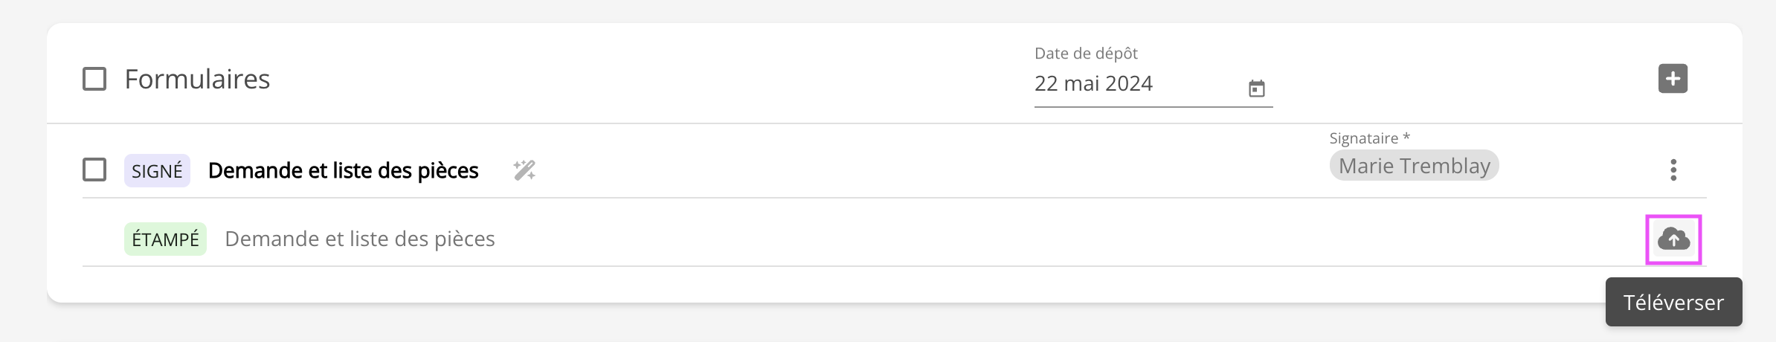1776x342 pixels.
Task: Click the Date de dépôt label
Action: 1086,54
